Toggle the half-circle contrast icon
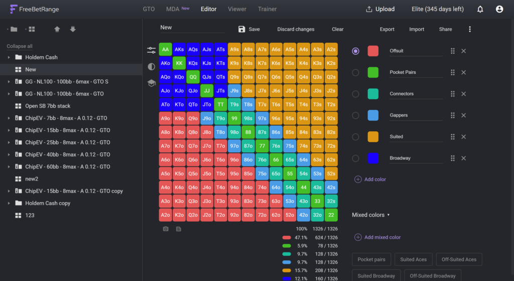The width and height of the screenshot is (514, 281). 151,67
